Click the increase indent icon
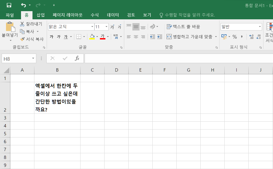This screenshot has height=169, width=273. point(160,37)
